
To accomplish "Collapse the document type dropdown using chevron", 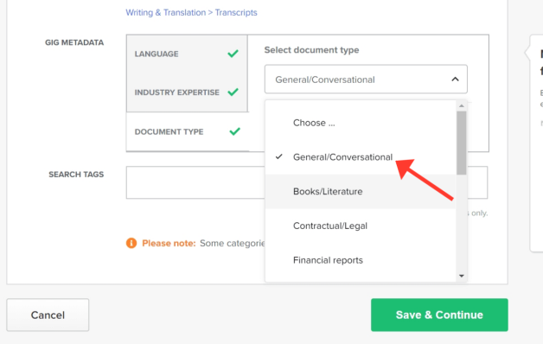I will pyautogui.click(x=455, y=80).
